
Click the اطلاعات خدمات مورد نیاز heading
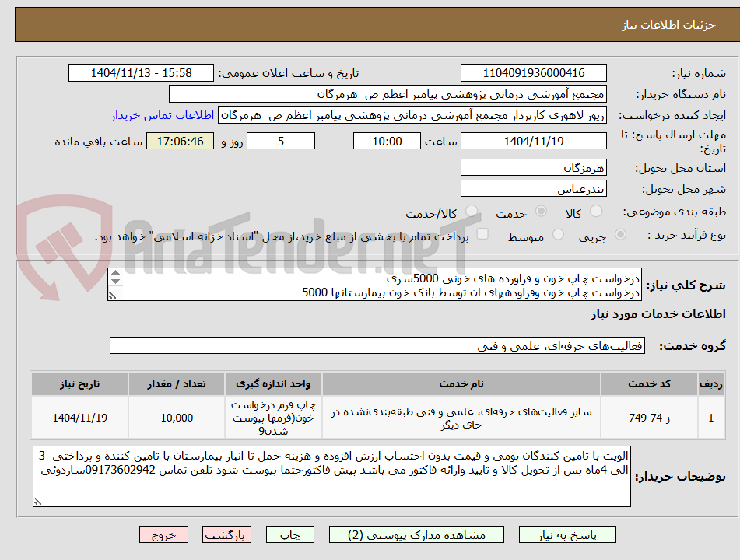point(658,314)
